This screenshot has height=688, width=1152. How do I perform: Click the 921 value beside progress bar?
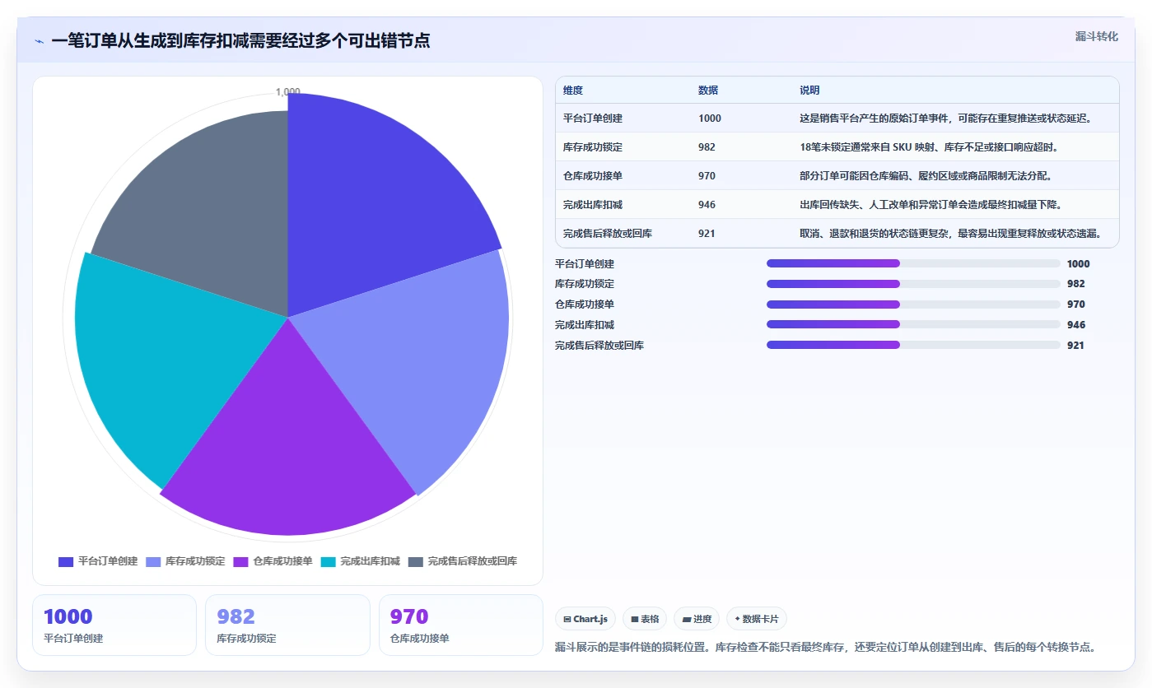point(1075,346)
